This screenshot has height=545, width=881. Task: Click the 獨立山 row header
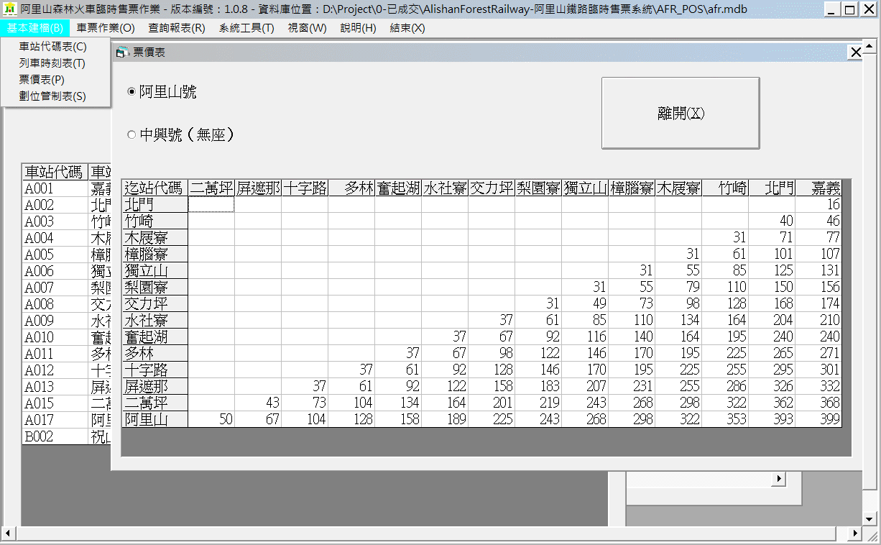click(154, 270)
